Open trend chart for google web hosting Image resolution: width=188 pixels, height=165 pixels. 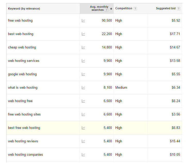click(x=83, y=74)
